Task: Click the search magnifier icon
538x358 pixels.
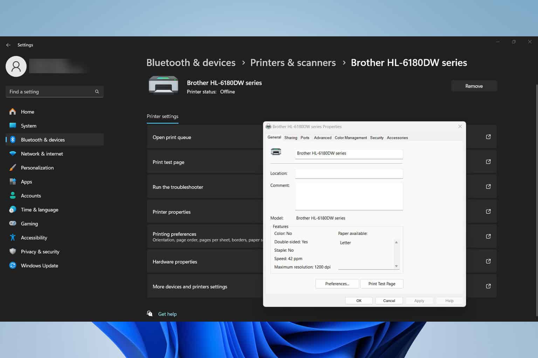Action: pyautogui.click(x=97, y=92)
